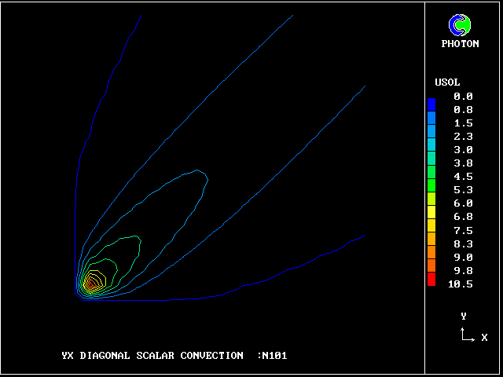The width and height of the screenshot is (503, 377).
Task: Select the 7.5 legend value
Action: pyautogui.click(x=463, y=230)
